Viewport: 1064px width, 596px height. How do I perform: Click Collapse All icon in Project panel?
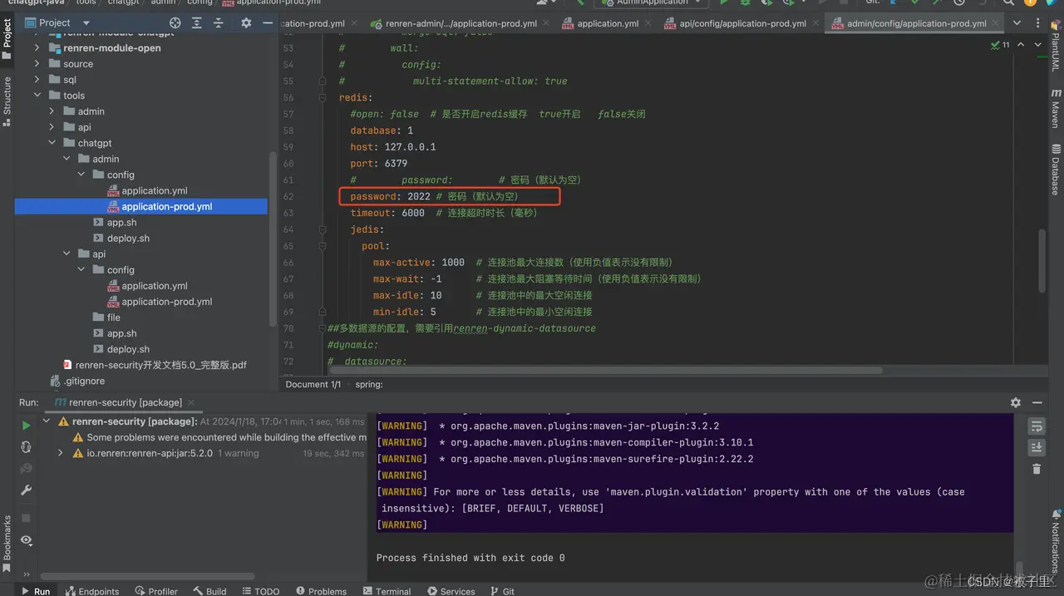(x=219, y=23)
